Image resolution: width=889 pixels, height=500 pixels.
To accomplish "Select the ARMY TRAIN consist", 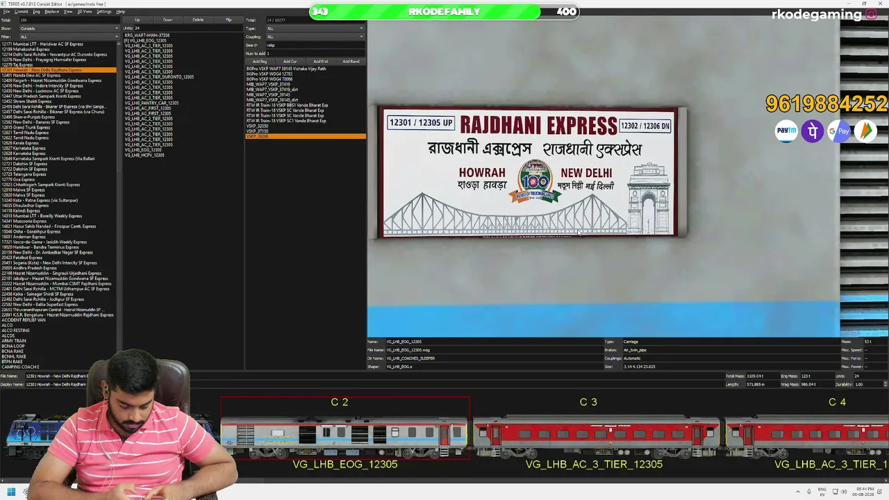I will tap(14, 341).
